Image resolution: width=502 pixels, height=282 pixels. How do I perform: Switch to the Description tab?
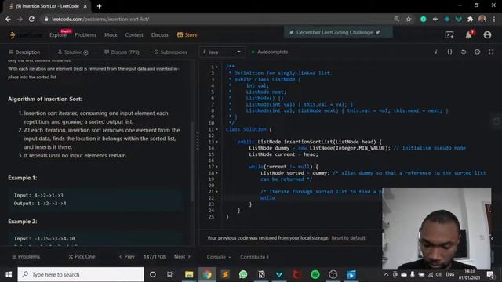point(24,52)
